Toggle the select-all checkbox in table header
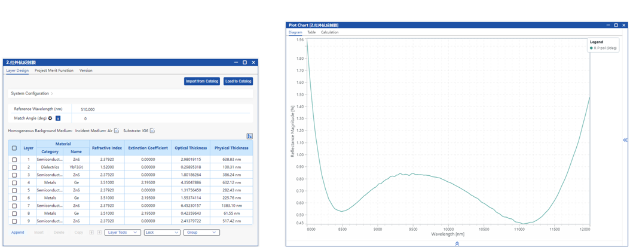 [14, 148]
